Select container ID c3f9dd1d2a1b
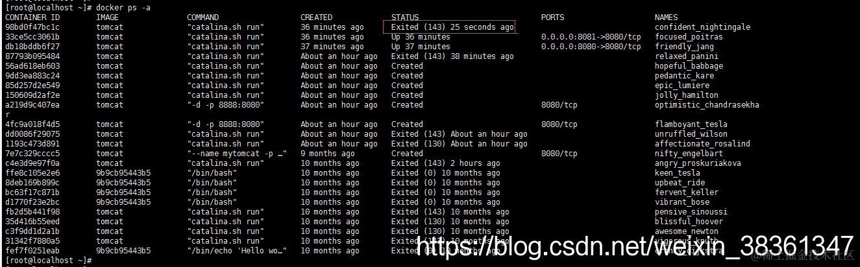860x267 pixels. [x=32, y=231]
